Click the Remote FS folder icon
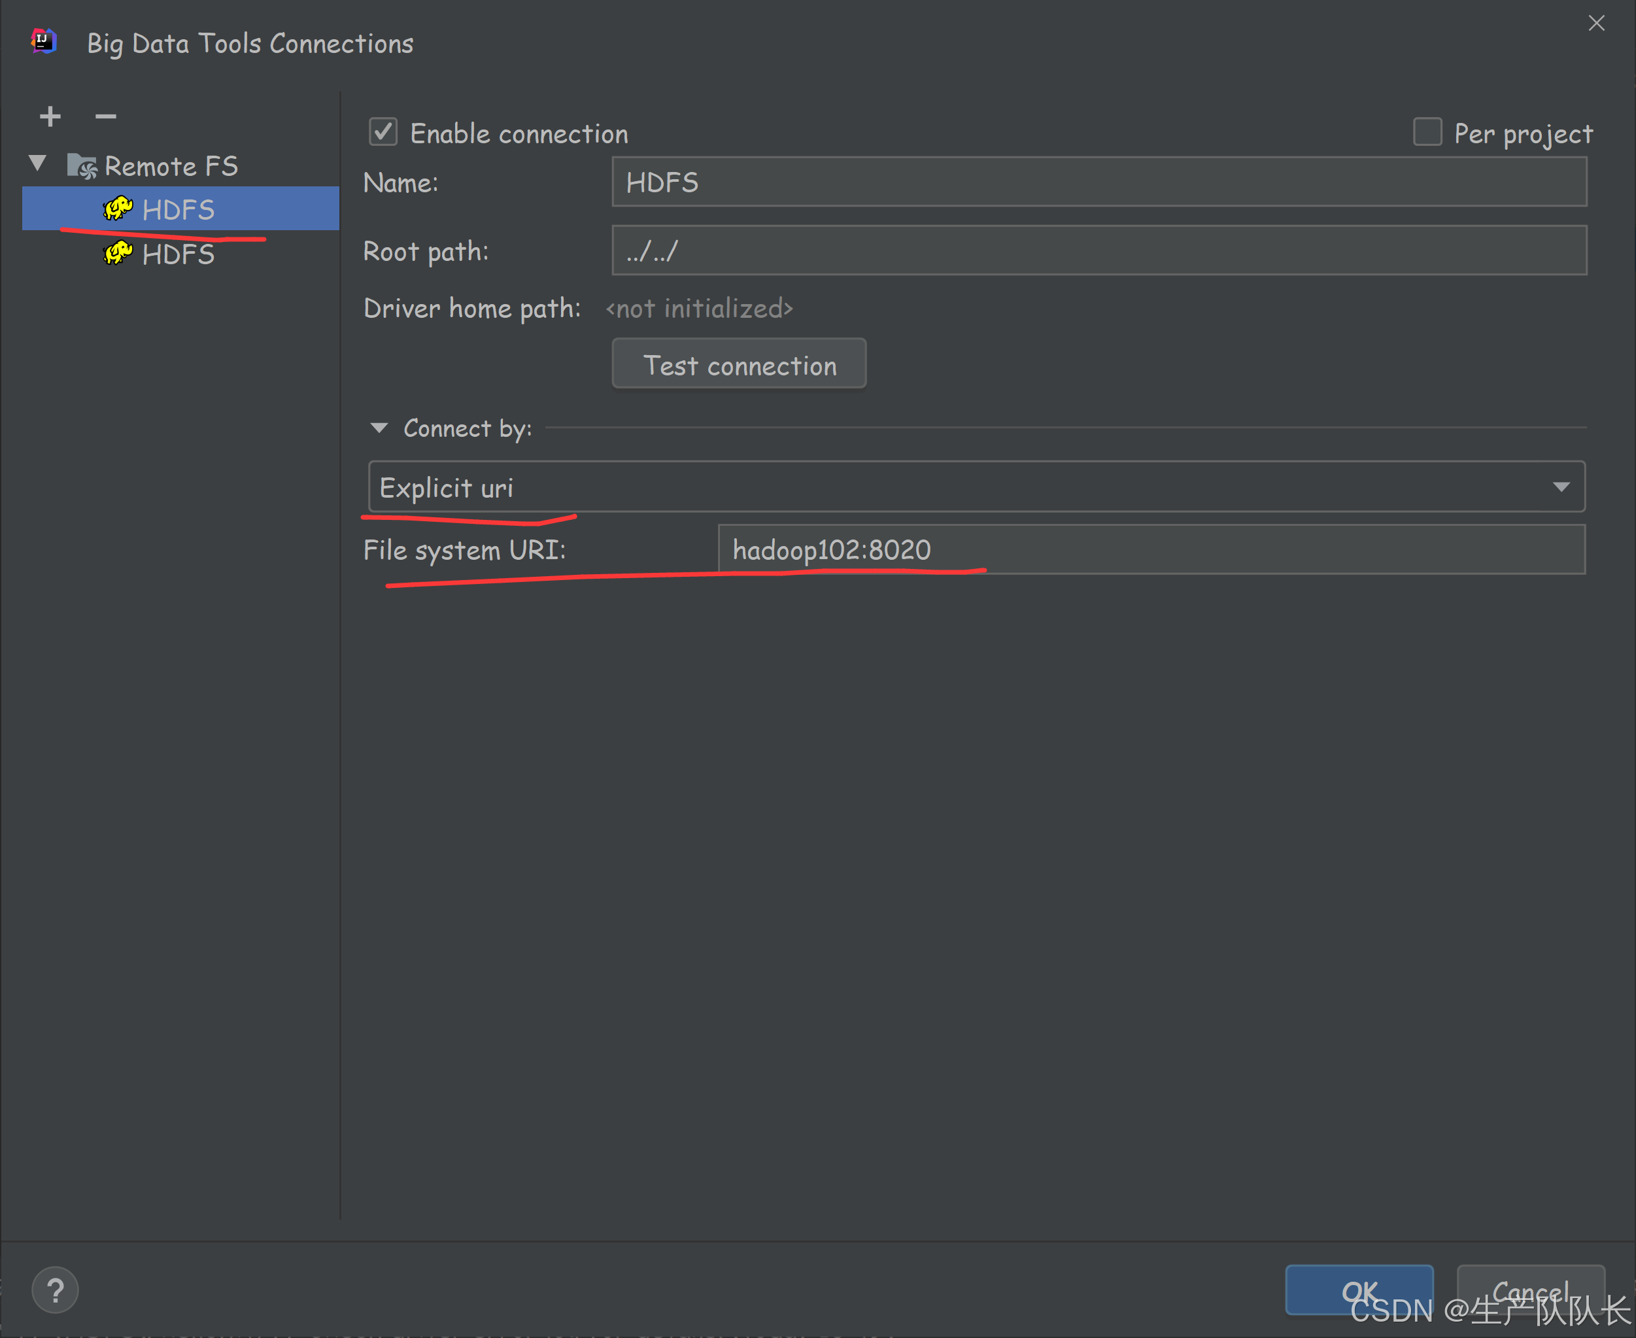1636x1338 pixels. tap(82, 165)
